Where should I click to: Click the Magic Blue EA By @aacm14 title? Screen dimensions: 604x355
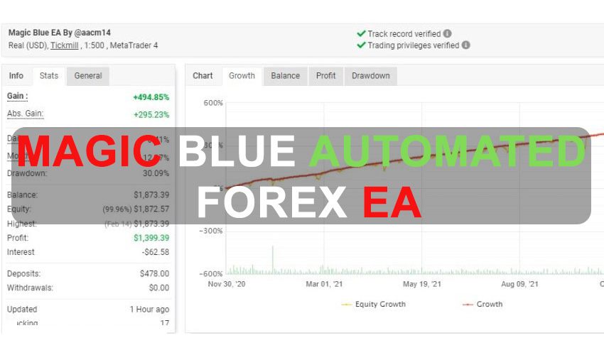(x=60, y=33)
